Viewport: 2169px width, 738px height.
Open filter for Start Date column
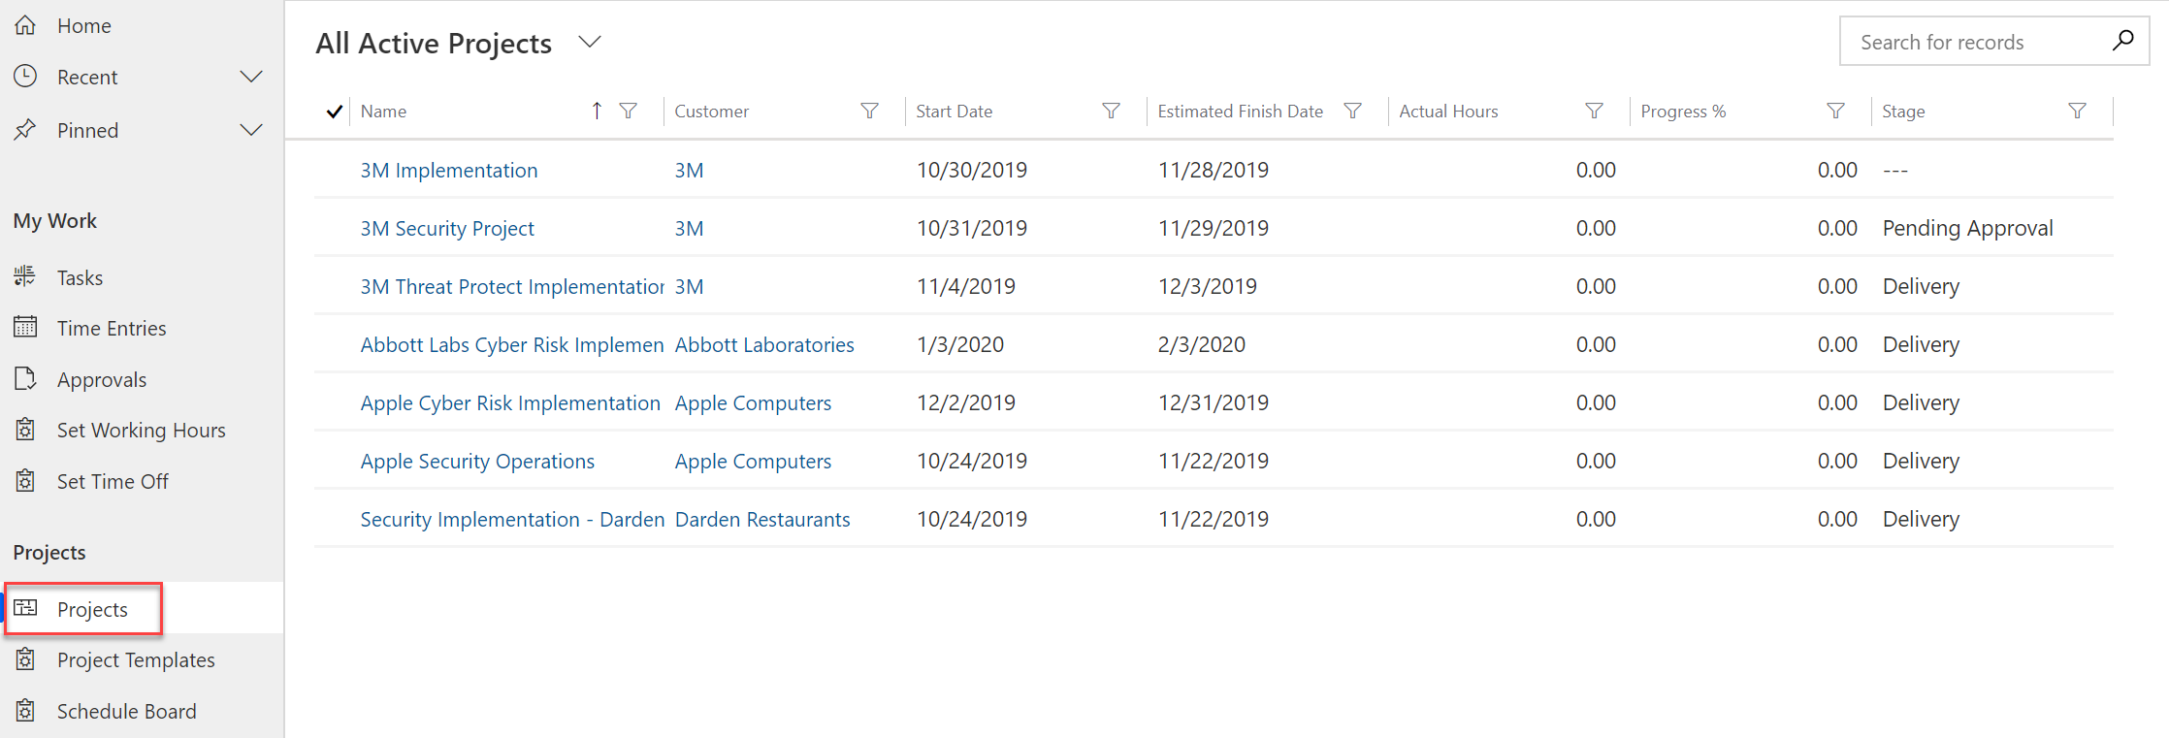pyautogui.click(x=1112, y=111)
